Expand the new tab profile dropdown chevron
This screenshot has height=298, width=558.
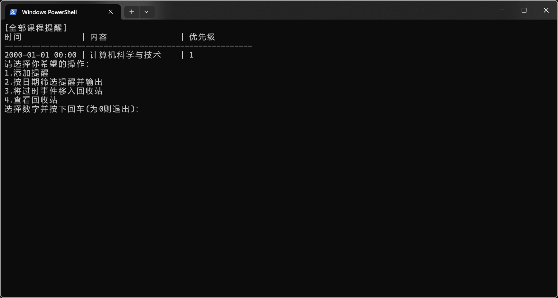click(x=147, y=12)
